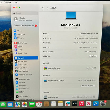Click the MacBook Air image

click(x=71, y=16)
